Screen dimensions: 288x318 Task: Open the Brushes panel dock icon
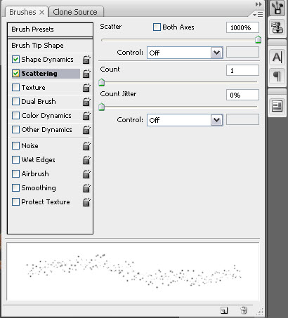pyautogui.click(x=277, y=8)
